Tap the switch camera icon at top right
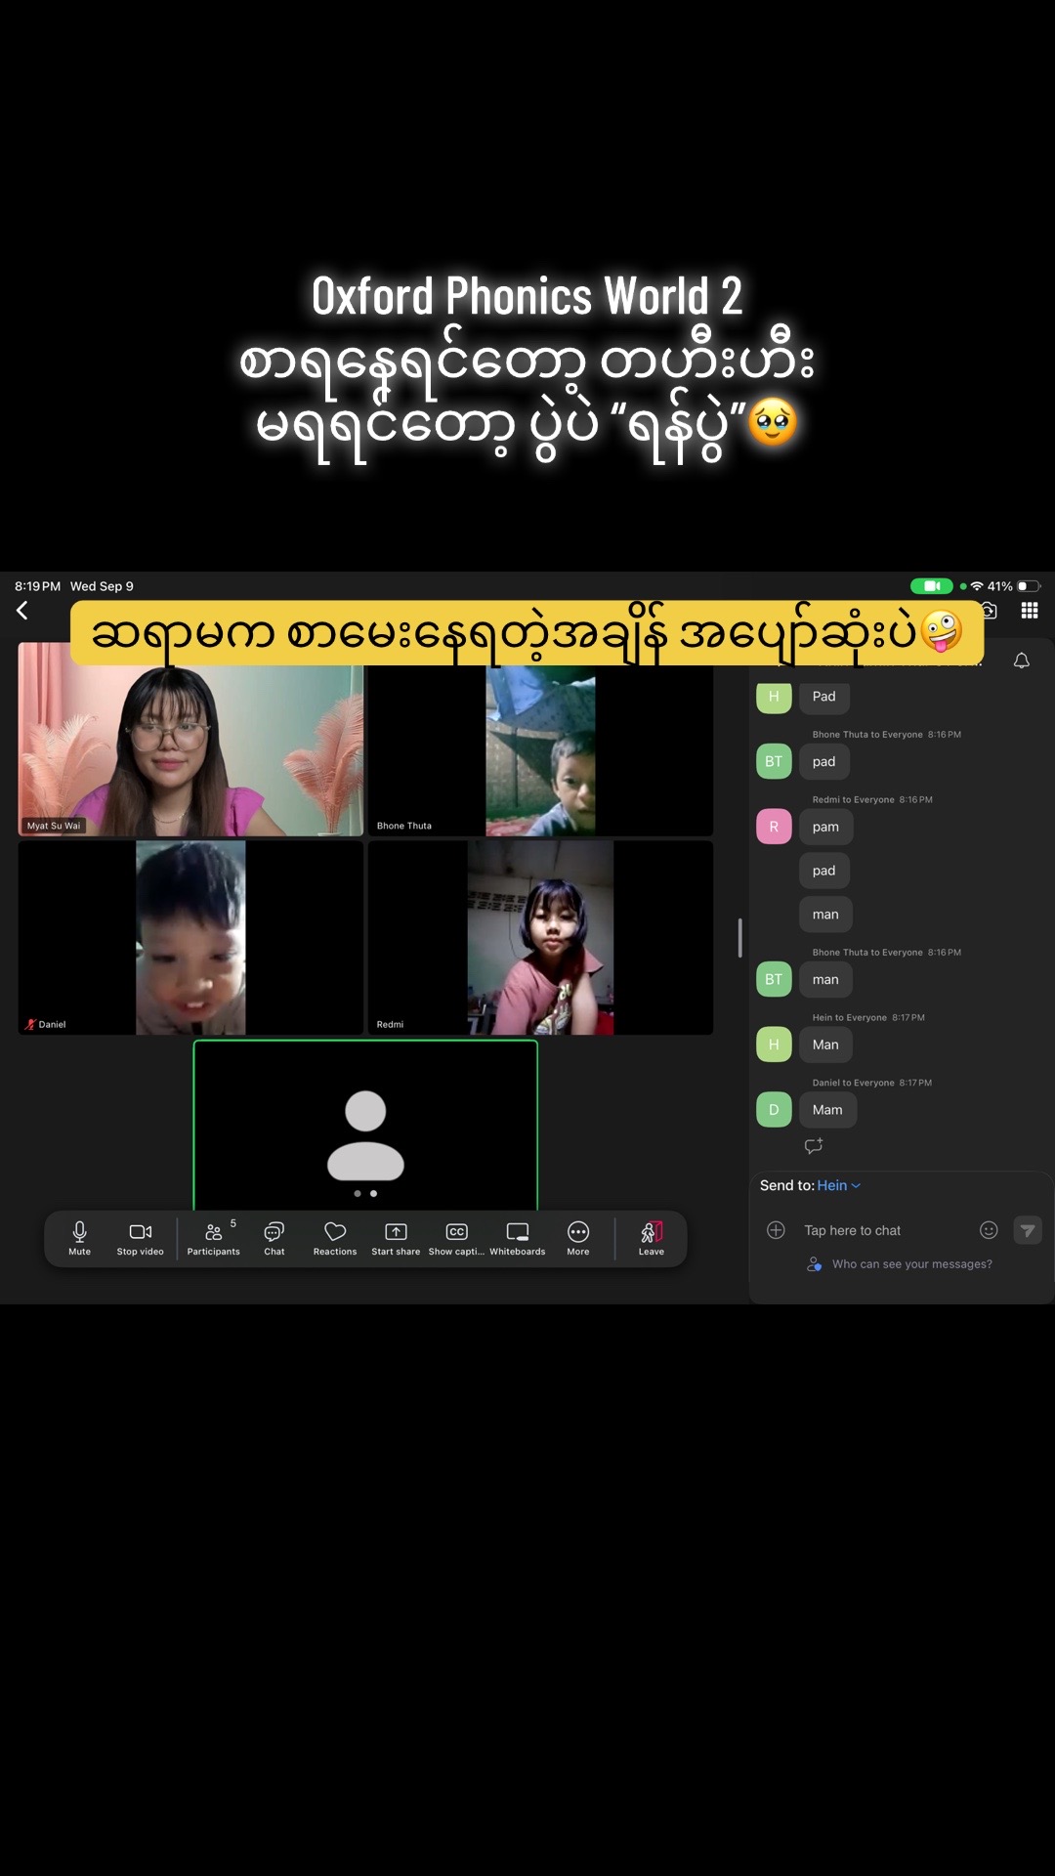The width and height of the screenshot is (1055, 1876). [x=990, y=611]
